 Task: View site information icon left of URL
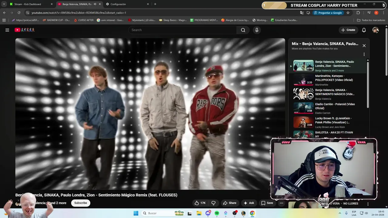pyautogui.click(x=28, y=13)
